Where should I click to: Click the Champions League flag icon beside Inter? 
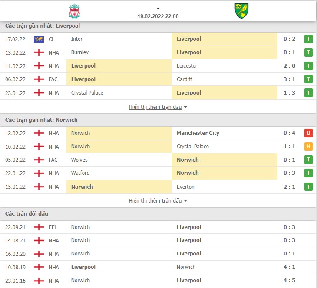[39, 39]
